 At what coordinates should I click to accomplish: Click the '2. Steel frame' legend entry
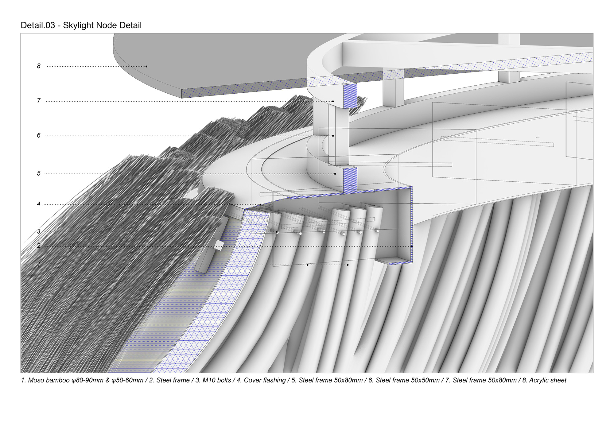pos(169,380)
